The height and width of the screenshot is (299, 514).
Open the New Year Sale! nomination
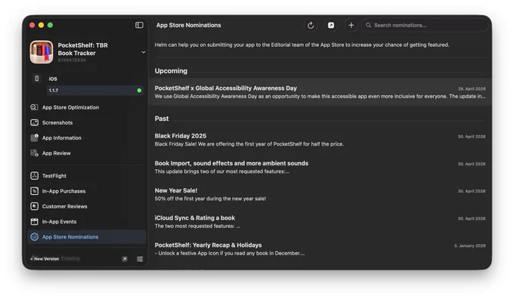(320, 194)
